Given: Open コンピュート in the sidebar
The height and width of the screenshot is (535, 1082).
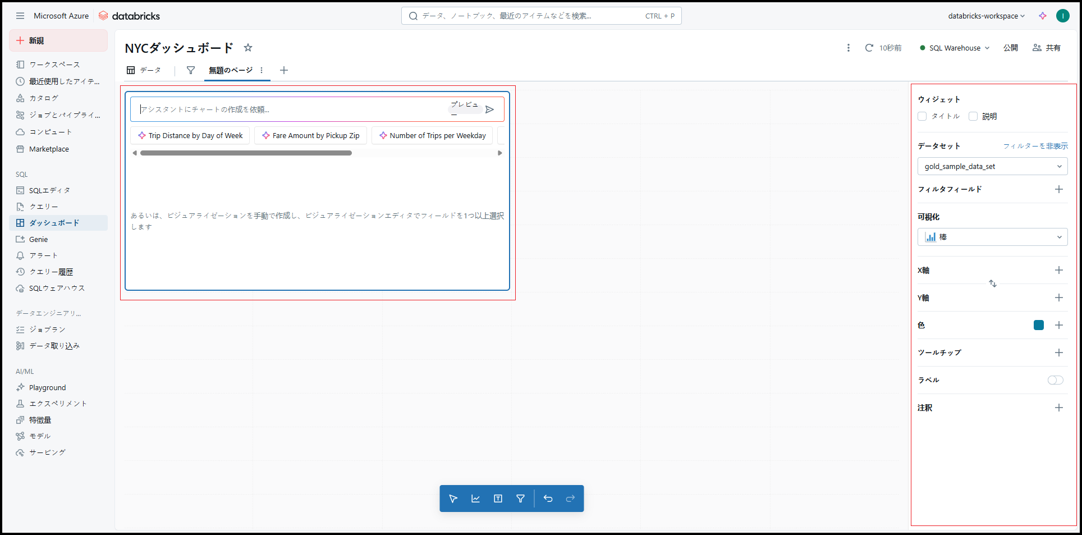Looking at the screenshot, I should (58, 132).
